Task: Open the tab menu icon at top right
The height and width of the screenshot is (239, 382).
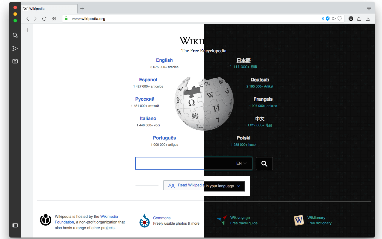Action: pos(369,9)
